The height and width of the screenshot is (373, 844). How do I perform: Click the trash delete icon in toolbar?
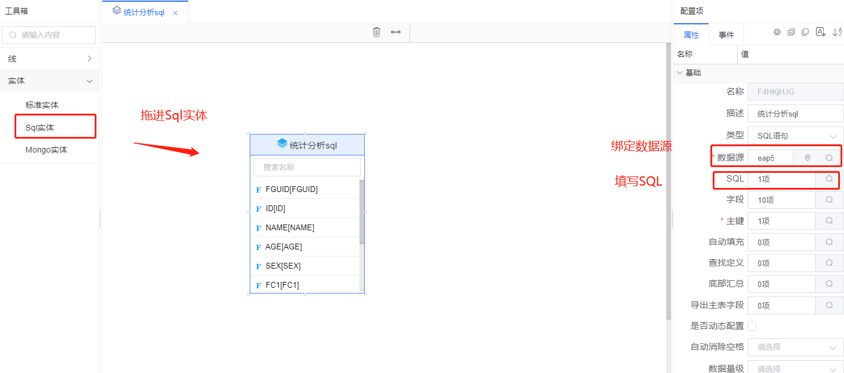pos(376,32)
